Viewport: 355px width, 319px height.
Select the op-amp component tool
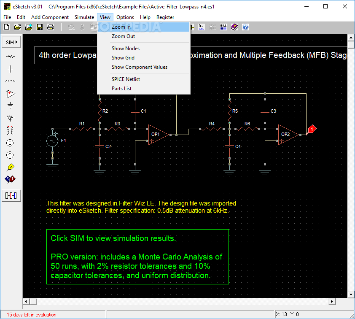pos(10,94)
